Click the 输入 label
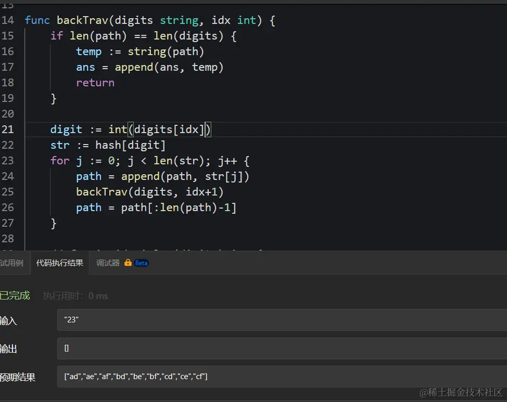This screenshot has height=402, width=507. click(x=8, y=320)
